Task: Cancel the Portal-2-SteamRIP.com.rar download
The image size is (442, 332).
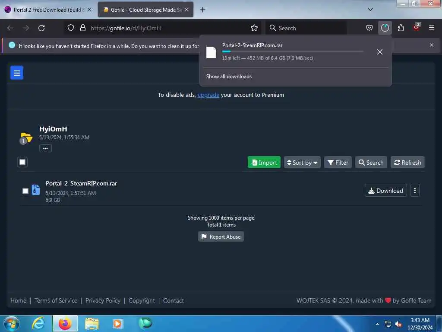Action: pyautogui.click(x=380, y=52)
